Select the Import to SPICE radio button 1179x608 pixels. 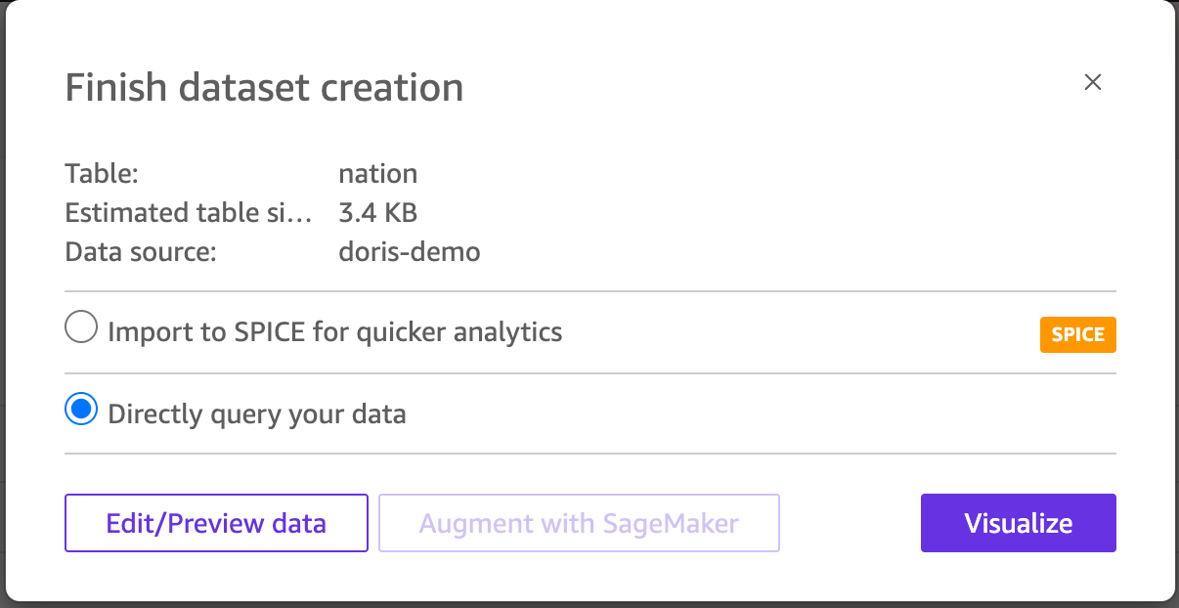tap(81, 327)
